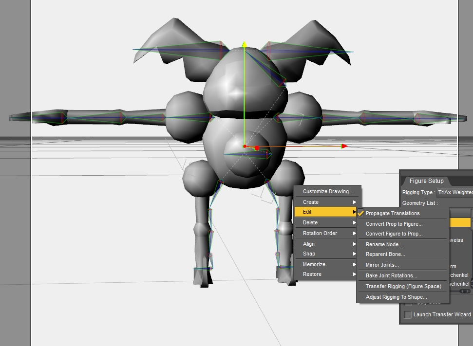Select Adjust Rigging To Shape

(x=403, y=297)
